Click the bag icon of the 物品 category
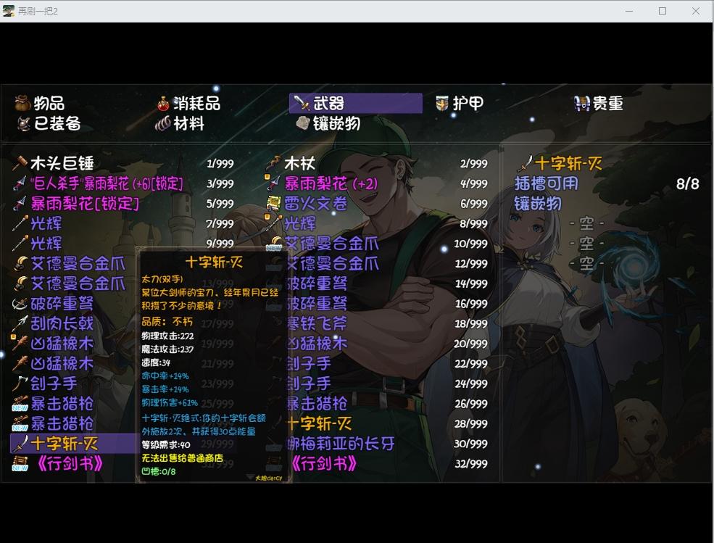Viewport: 714px width, 543px height. [x=22, y=104]
